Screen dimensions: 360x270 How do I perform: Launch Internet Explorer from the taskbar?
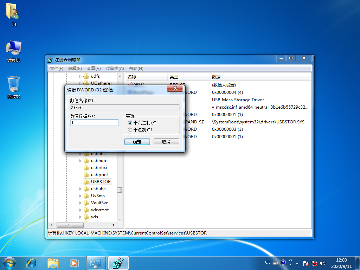[31, 263]
